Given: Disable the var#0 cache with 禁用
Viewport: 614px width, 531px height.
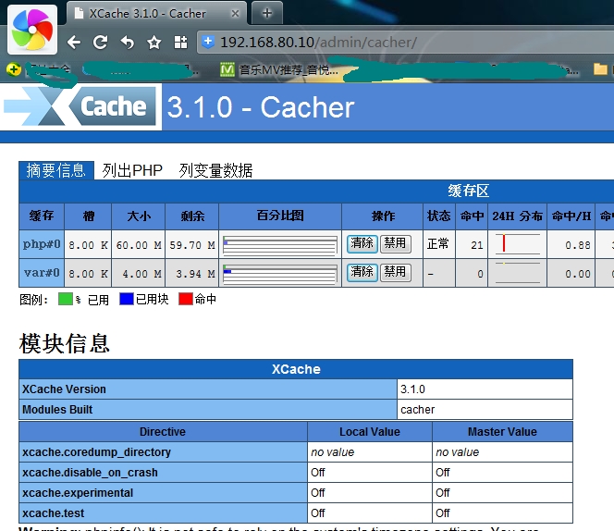Looking at the screenshot, I should [395, 272].
